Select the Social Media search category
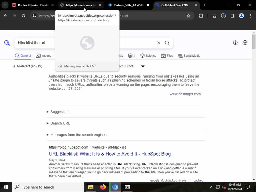 pyautogui.click(x=189, y=56)
